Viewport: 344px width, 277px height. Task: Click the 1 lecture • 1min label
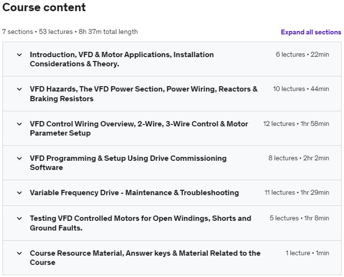click(307, 253)
